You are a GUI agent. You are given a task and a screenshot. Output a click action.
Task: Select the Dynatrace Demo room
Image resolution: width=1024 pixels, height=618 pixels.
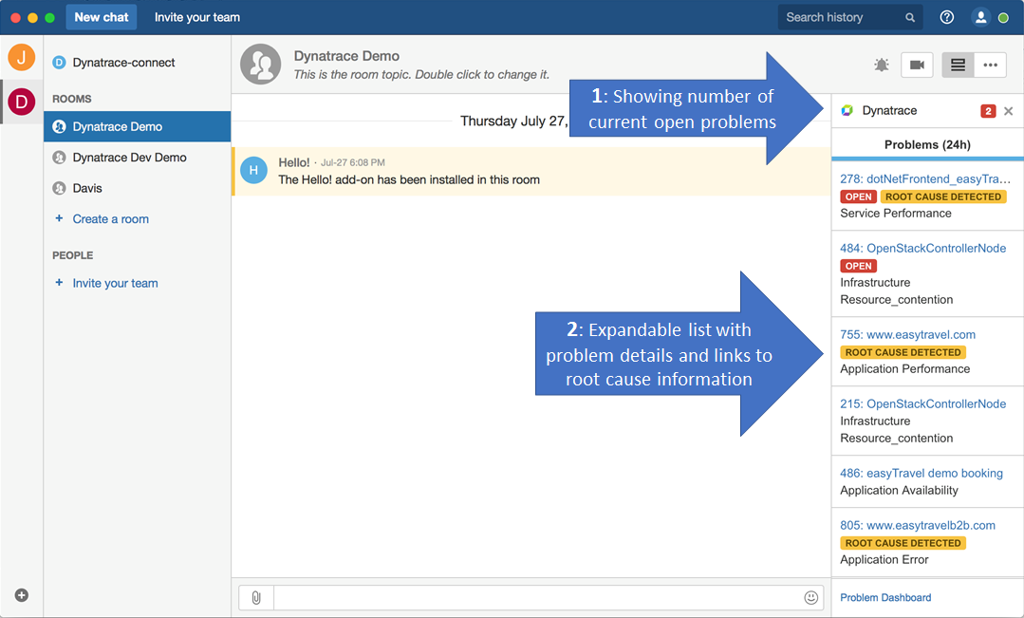pyautogui.click(x=138, y=127)
